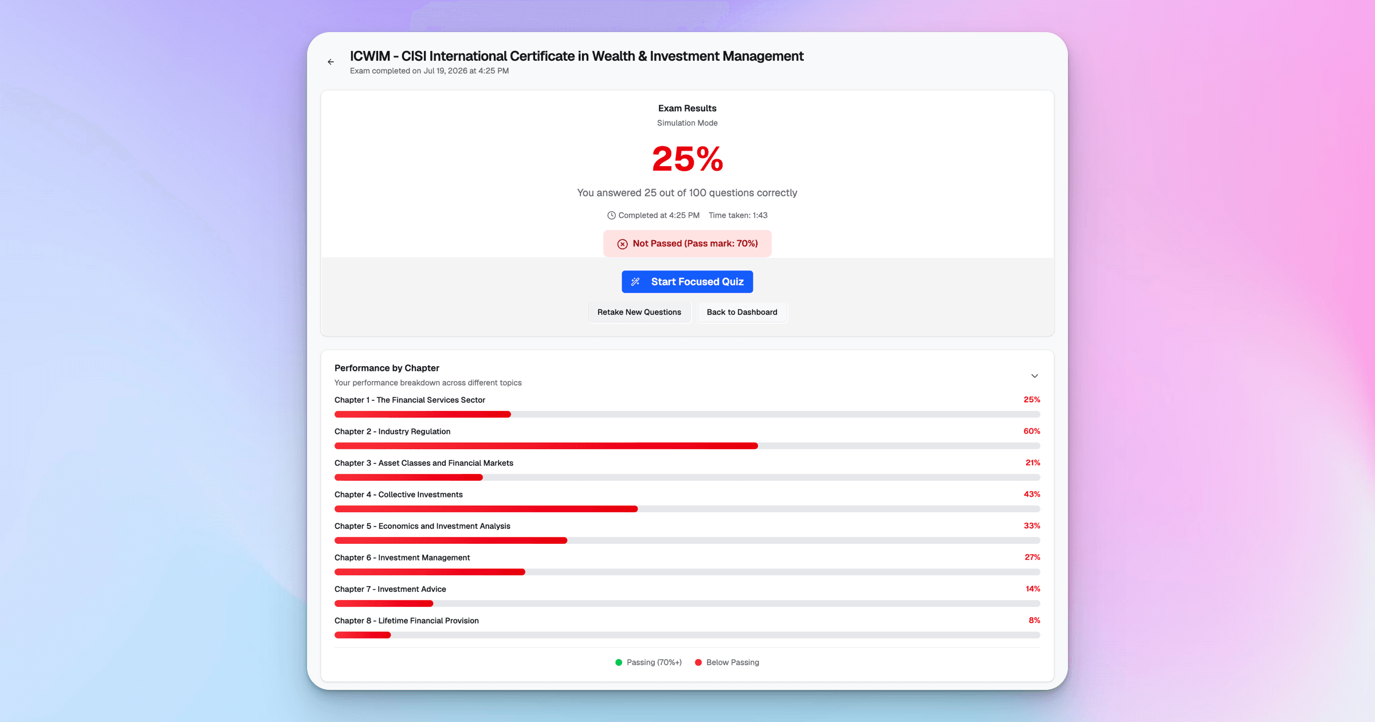Click the 43% score for Chapter 4
The width and height of the screenshot is (1375, 722).
coord(1032,495)
